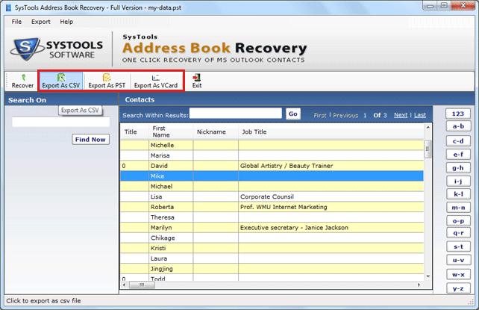Filter contacts by i-j
Image resolution: width=479 pixels, height=310 pixels.
[x=458, y=182]
